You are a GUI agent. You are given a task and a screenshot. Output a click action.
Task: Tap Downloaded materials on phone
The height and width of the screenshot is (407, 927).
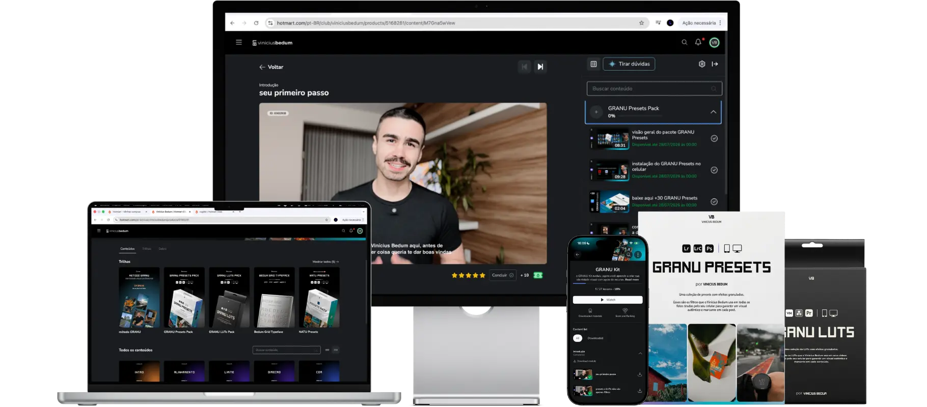(x=590, y=312)
